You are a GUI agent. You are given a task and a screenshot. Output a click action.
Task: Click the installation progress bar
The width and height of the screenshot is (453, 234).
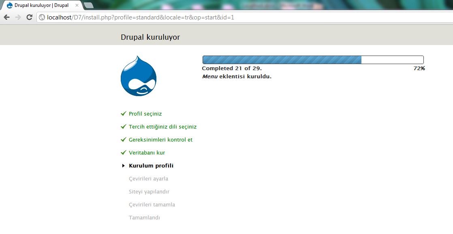coord(313,60)
